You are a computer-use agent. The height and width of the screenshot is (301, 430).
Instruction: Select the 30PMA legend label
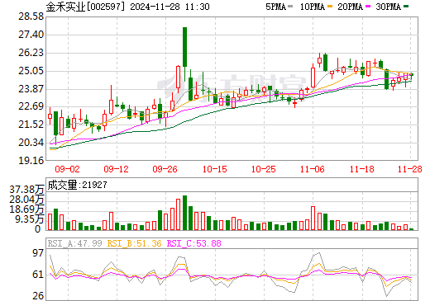point(388,7)
